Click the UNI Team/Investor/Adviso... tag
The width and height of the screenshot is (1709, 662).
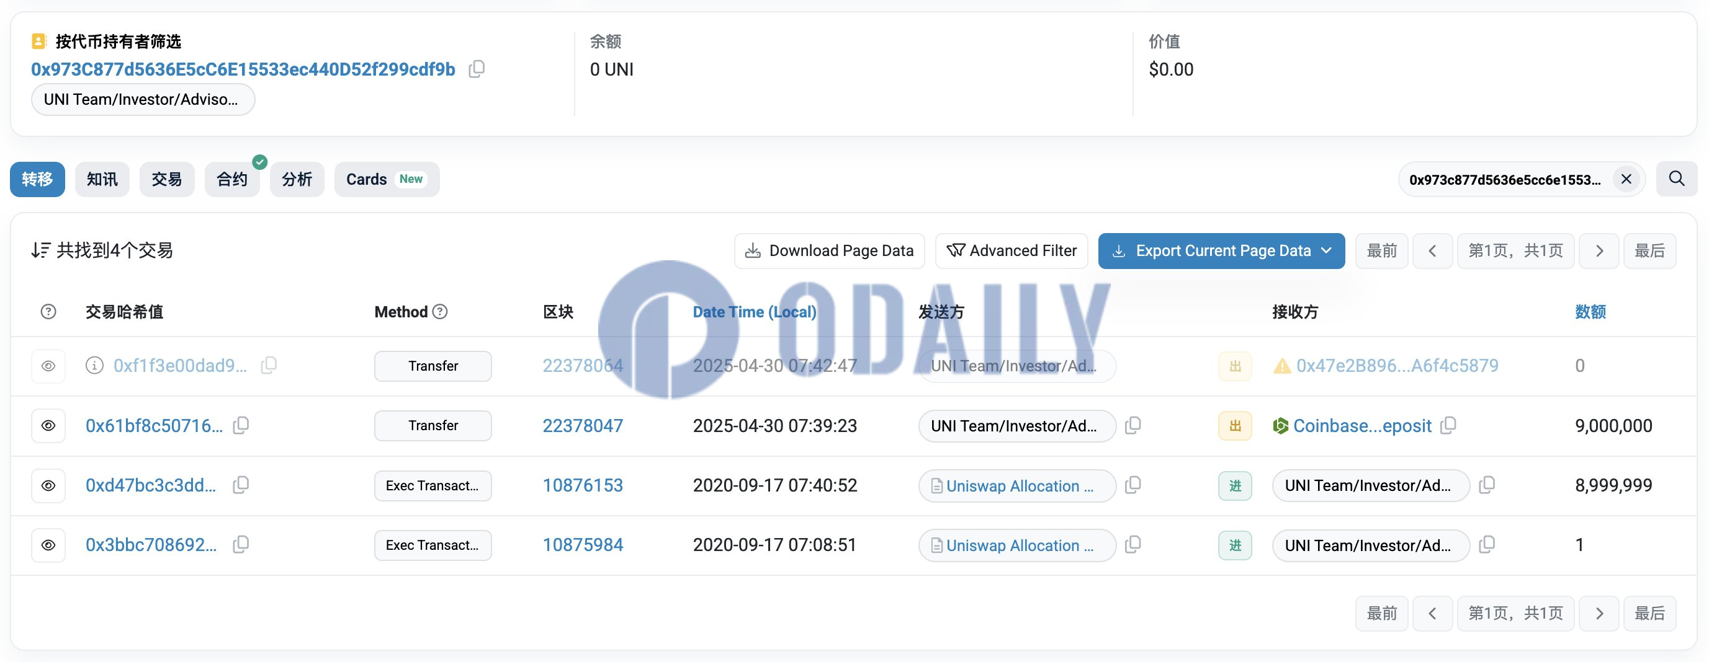click(x=143, y=99)
